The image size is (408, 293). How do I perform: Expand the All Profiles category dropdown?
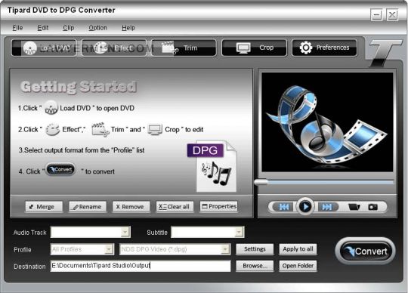(x=109, y=249)
